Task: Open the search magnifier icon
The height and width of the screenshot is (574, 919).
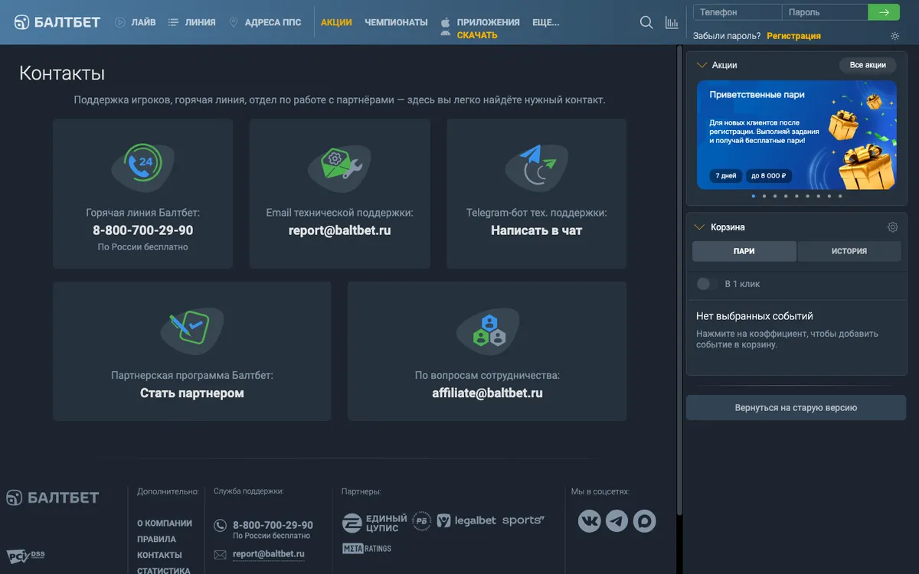Action: [x=646, y=23]
